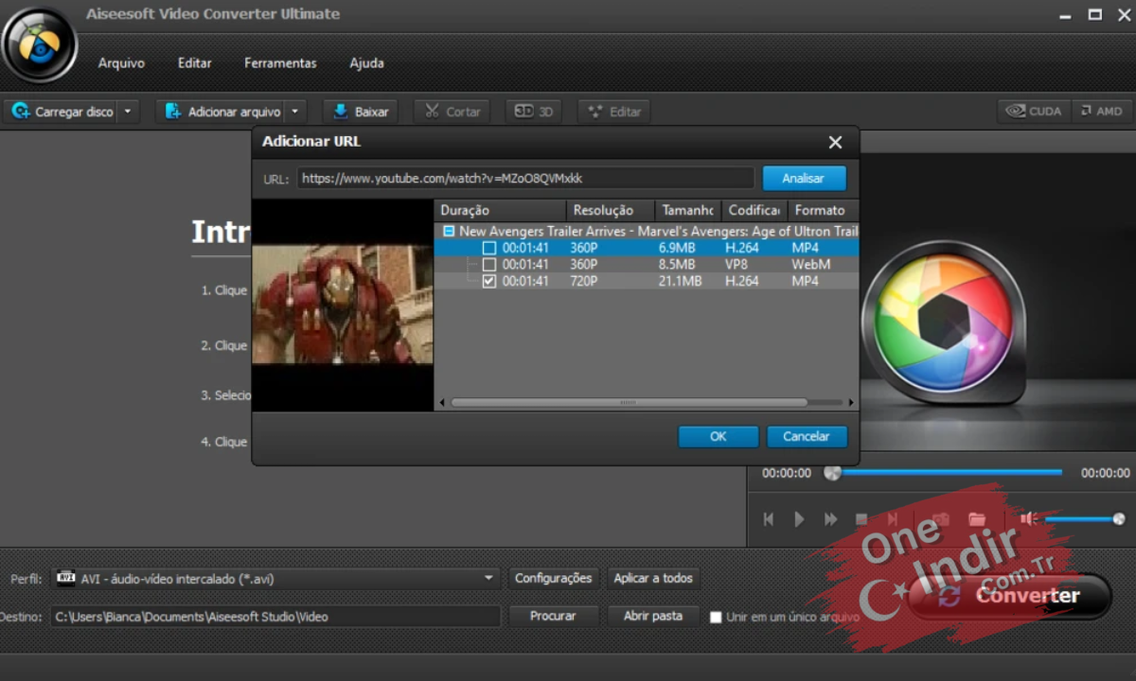Click the 21.1MB size cell
Image resolution: width=1136 pixels, height=681 pixels.
(x=680, y=281)
